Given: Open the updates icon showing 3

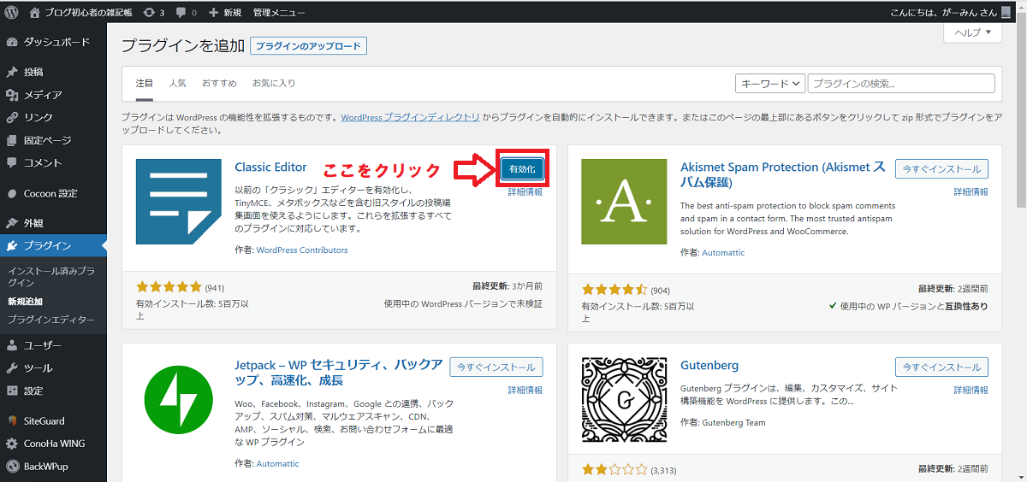Looking at the screenshot, I should tap(154, 13).
